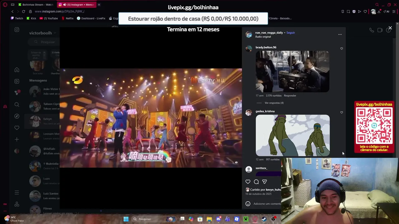Image resolution: width=399 pixels, height=224 pixels.
Task: Open File Explorer from taskbar
Action: pyautogui.click(x=209, y=219)
